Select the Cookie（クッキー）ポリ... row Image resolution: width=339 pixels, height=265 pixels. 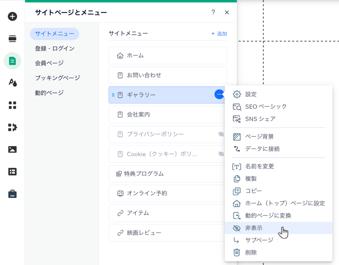167,154
